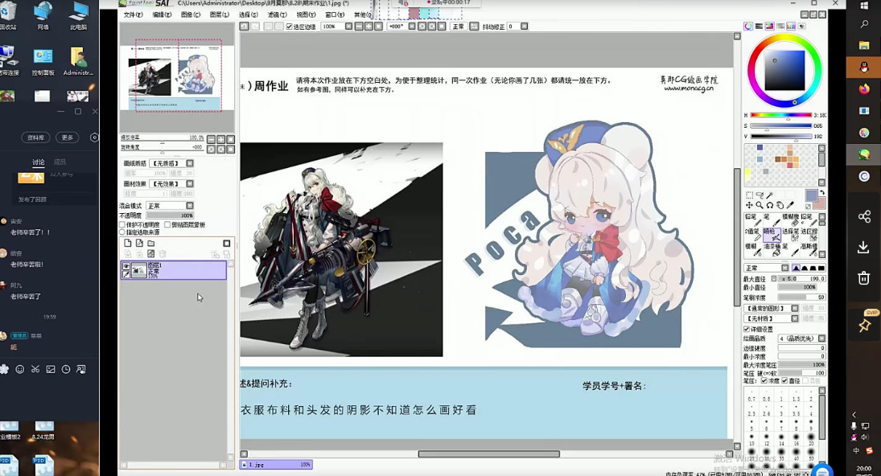Image resolution: width=881 pixels, height=476 pixels.
Task: Select the hand pan tool
Action: click(x=780, y=205)
